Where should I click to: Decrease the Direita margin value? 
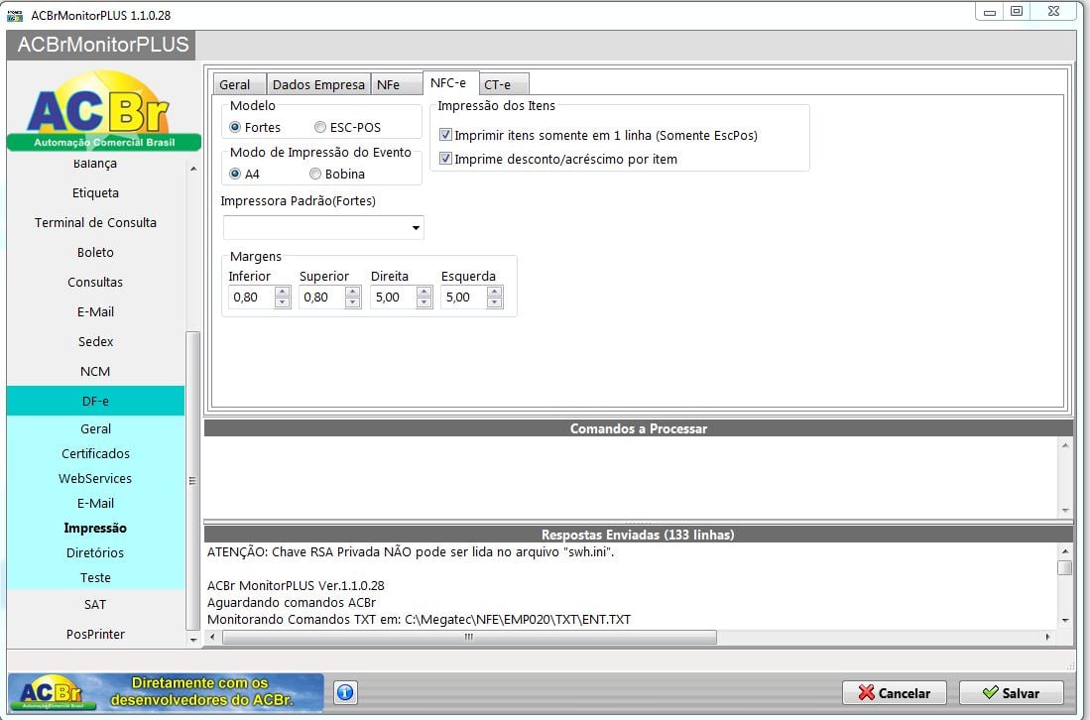click(x=424, y=302)
